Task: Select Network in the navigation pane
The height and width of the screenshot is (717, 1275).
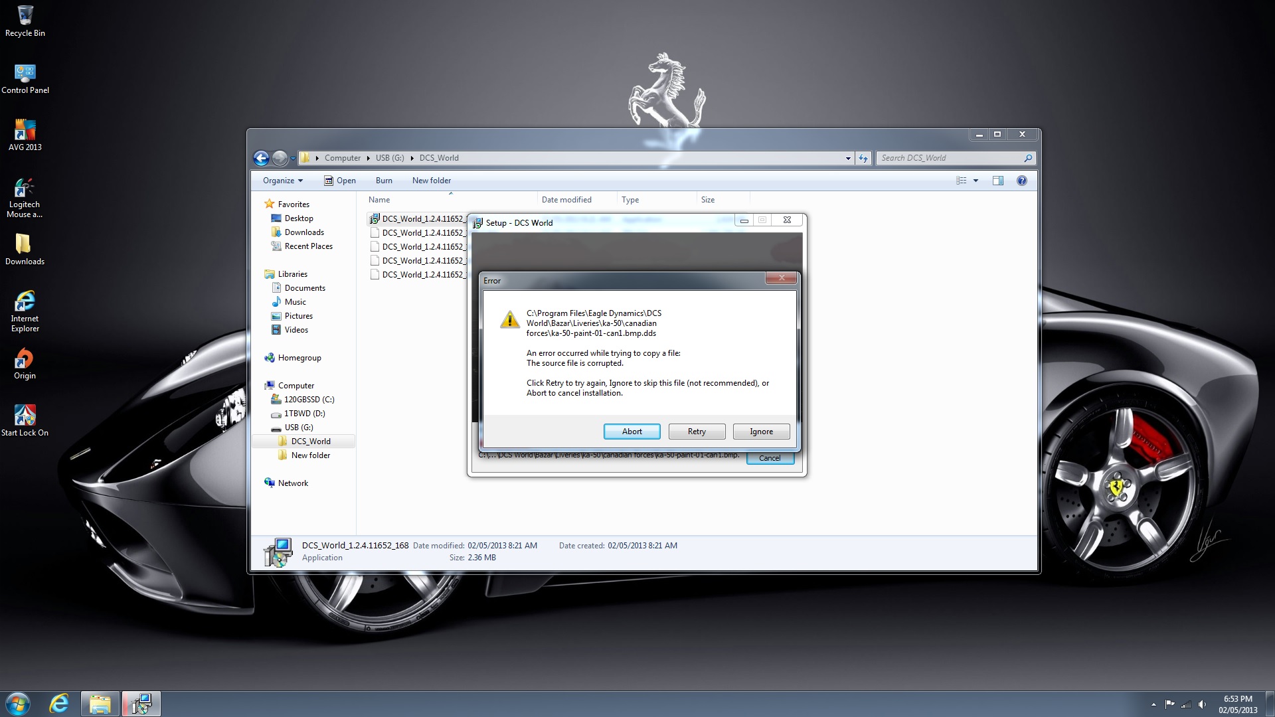Action: click(x=286, y=483)
